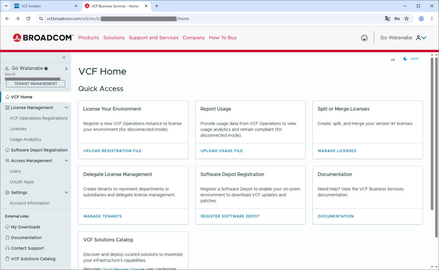This screenshot has width=439, height=270.
Task: Click the VCF Solutions Catalog card title
Action: pyautogui.click(x=108, y=240)
